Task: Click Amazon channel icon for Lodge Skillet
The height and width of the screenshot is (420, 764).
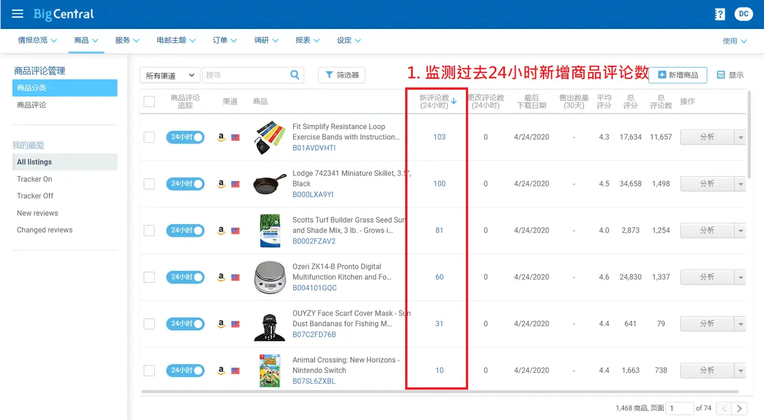Action: click(222, 184)
